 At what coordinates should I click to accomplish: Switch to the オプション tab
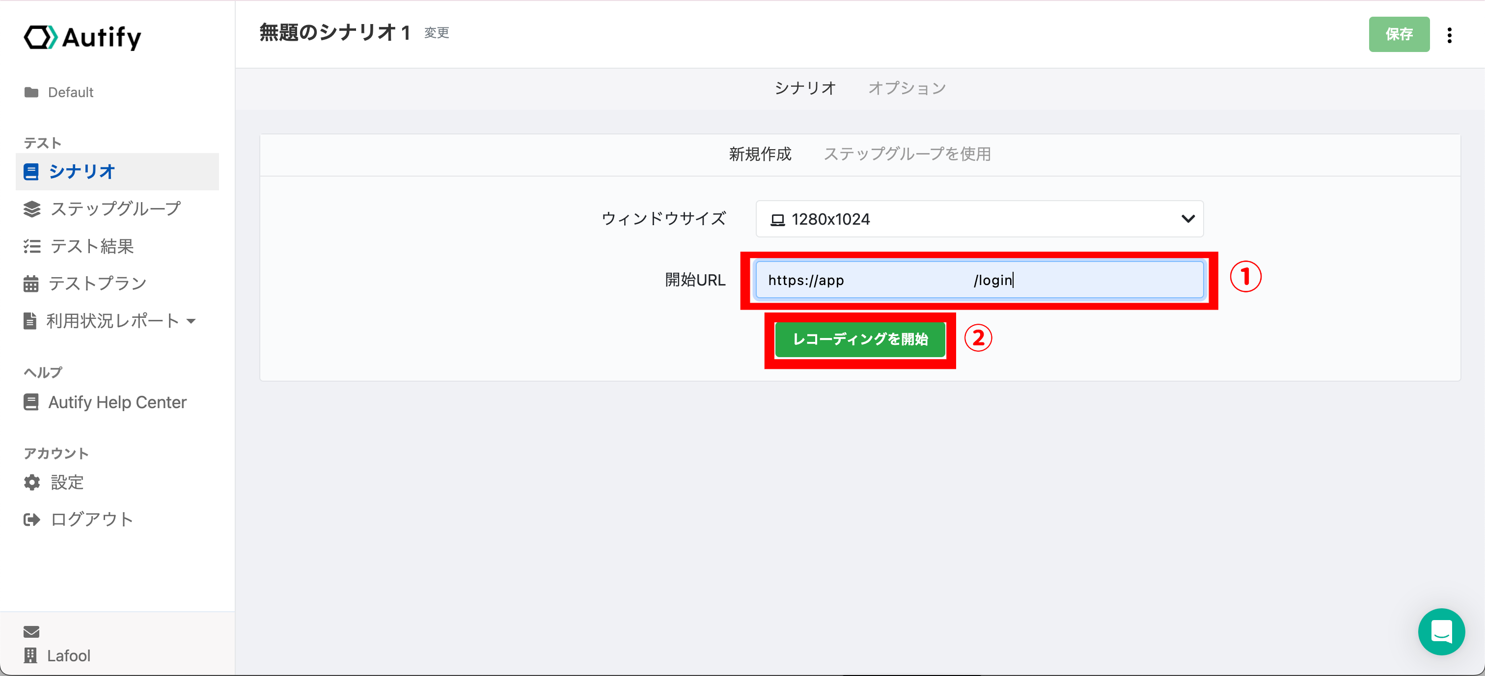pos(906,87)
